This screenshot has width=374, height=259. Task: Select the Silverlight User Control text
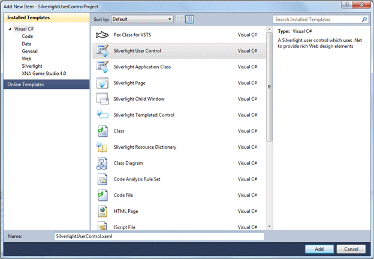(137, 51)
